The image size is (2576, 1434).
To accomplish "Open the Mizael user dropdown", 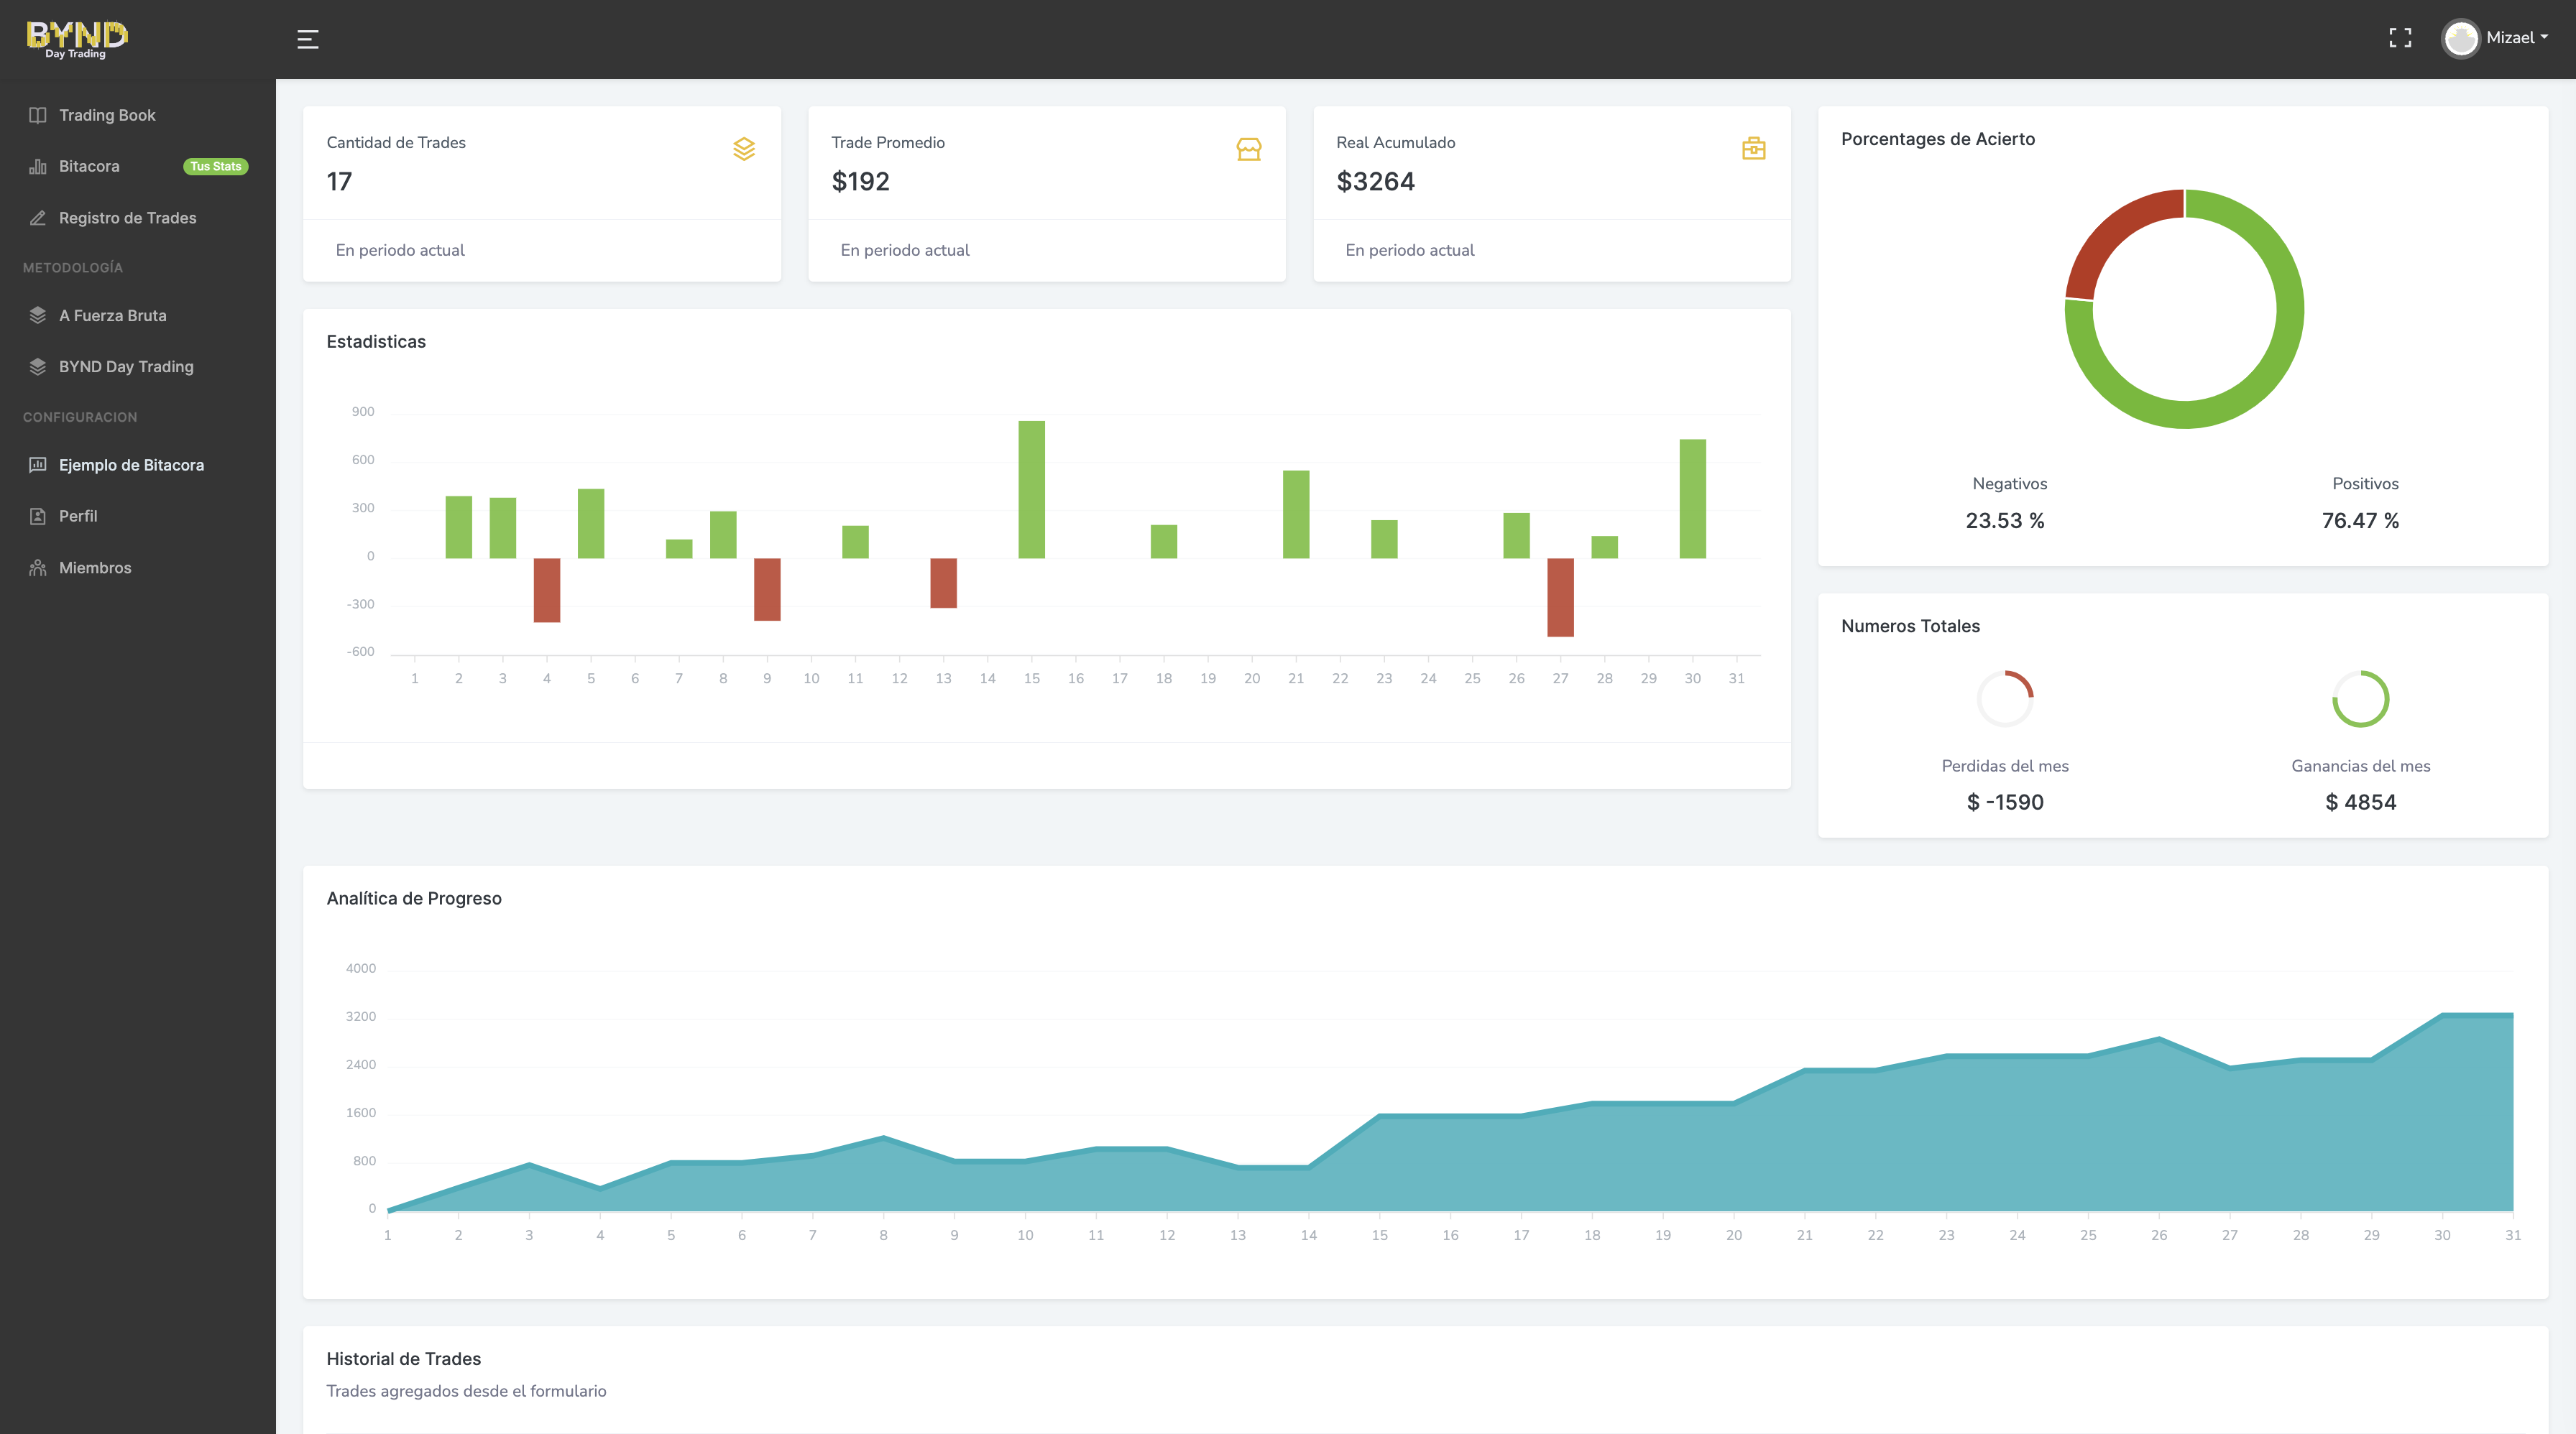I will click(x=2516, y=38).
